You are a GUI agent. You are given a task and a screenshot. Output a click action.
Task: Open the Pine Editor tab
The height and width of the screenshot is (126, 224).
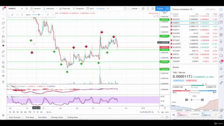pyautogui.click(x=42, y=117)
